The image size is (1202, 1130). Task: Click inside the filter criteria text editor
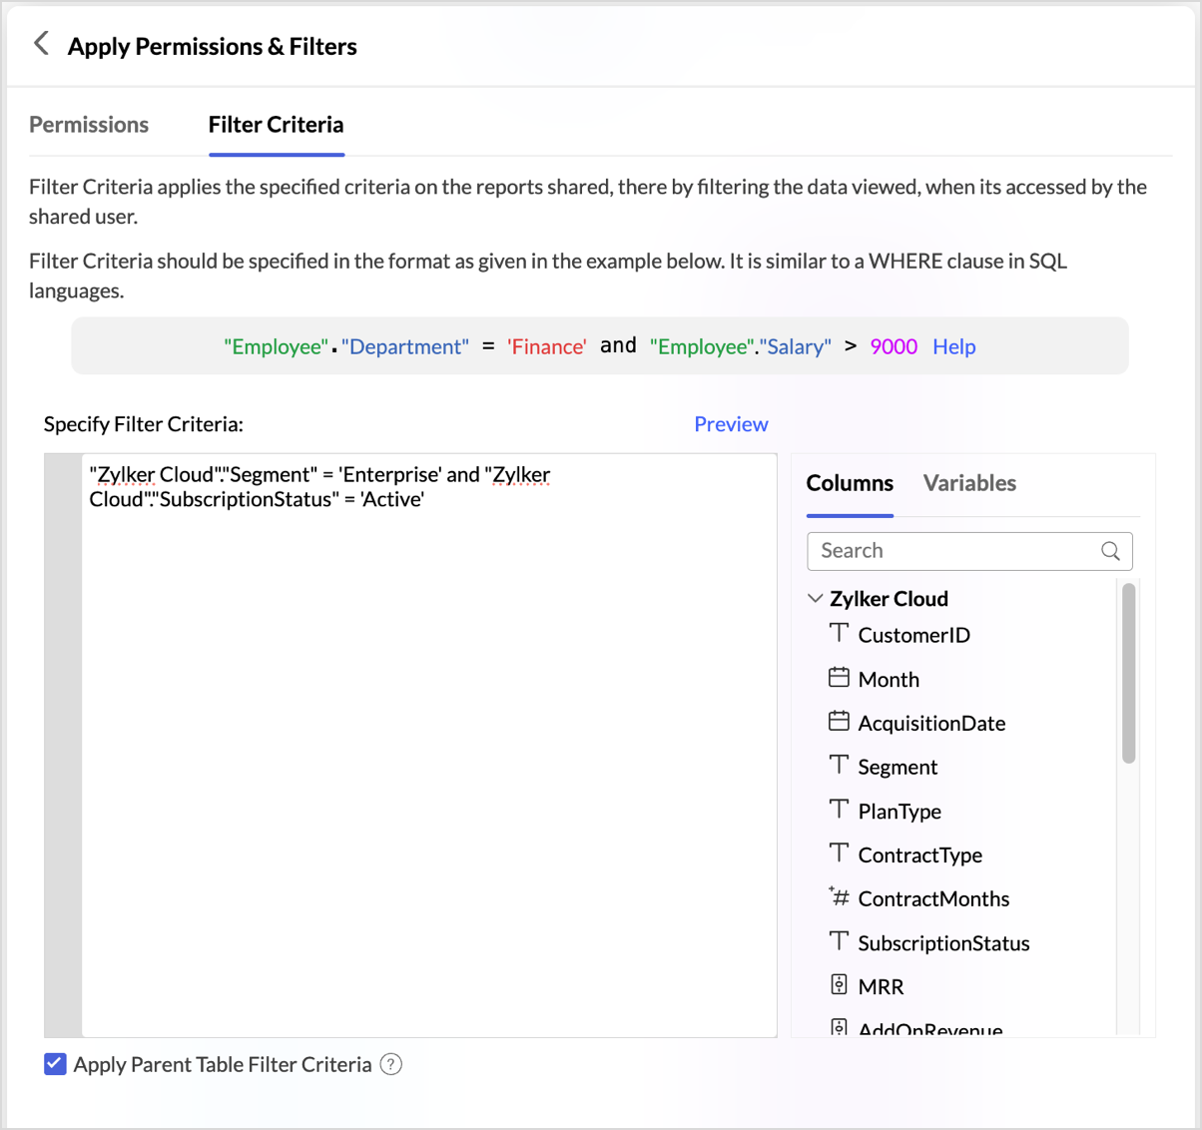[429, 745]
